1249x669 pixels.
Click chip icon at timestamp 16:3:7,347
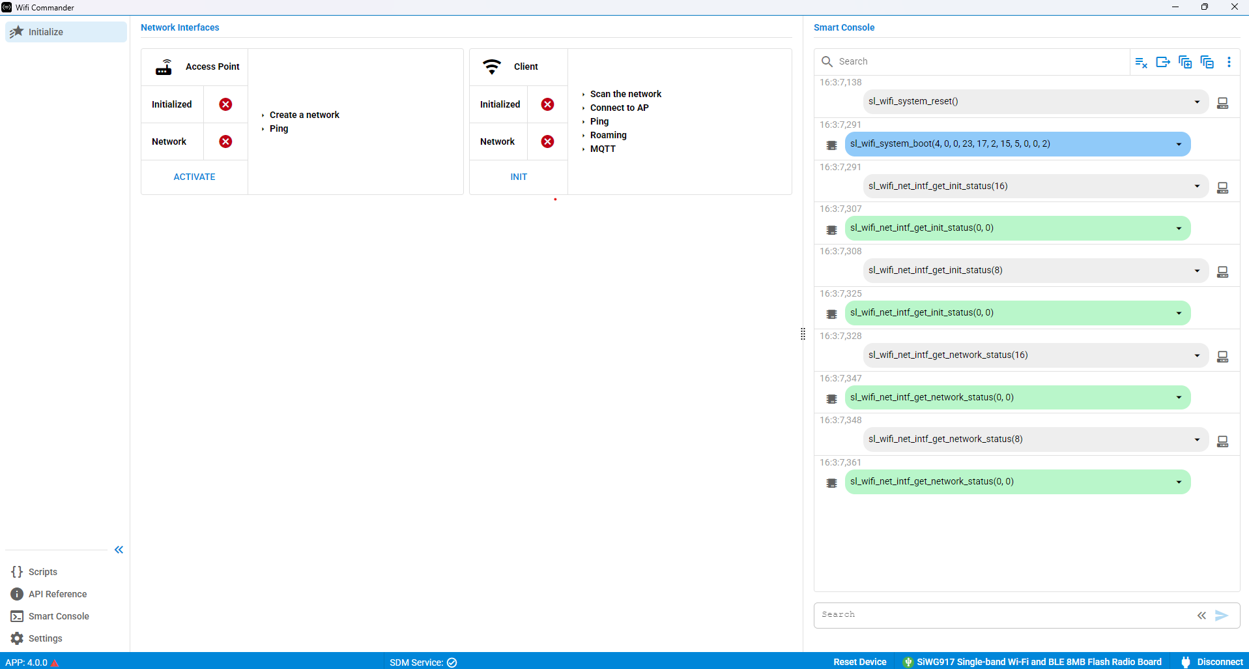click(x=831, y=398)
